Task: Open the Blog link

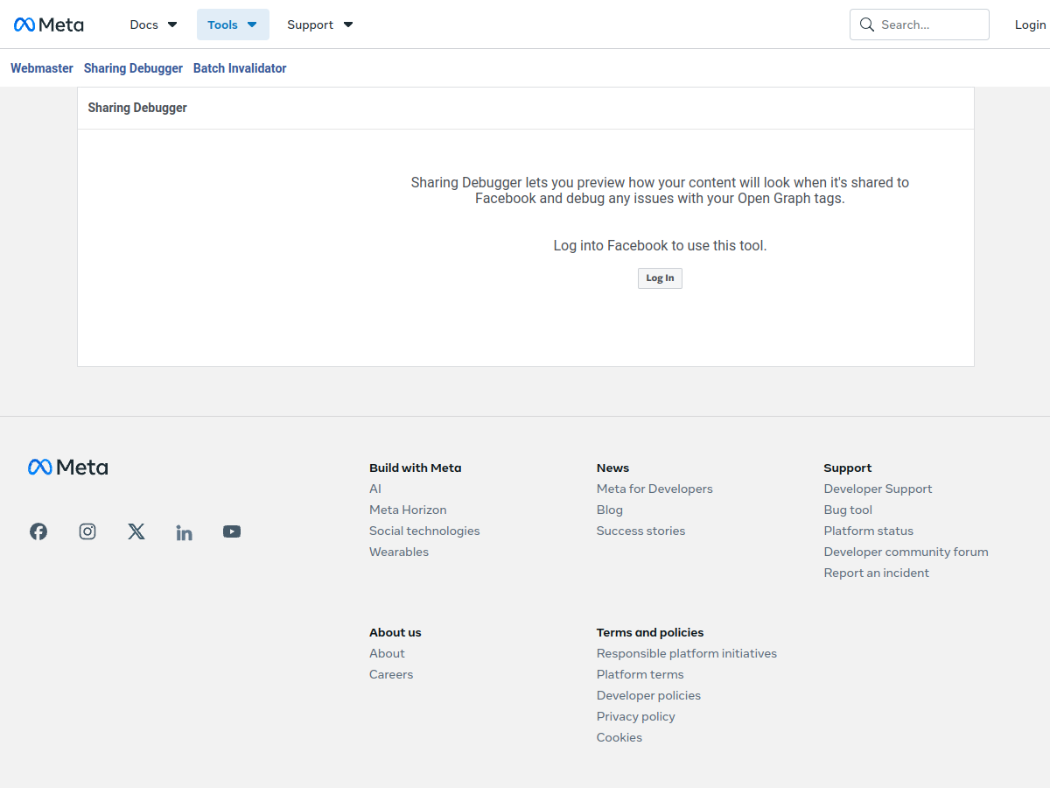Action: coord(610,510)
